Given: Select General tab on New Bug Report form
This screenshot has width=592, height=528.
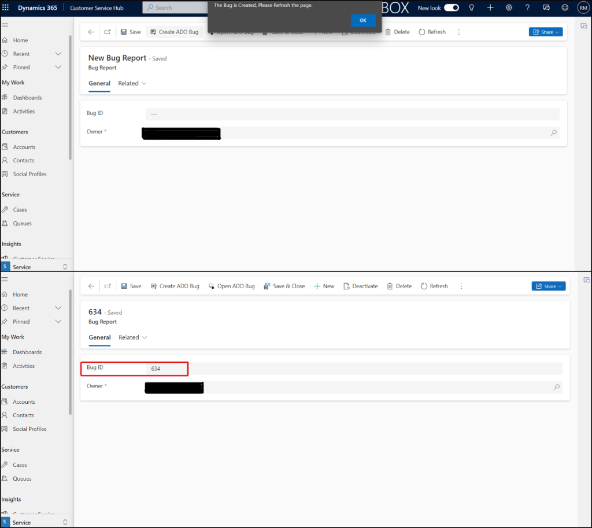Looking at the screenshot, I should [x=99, y=83].
